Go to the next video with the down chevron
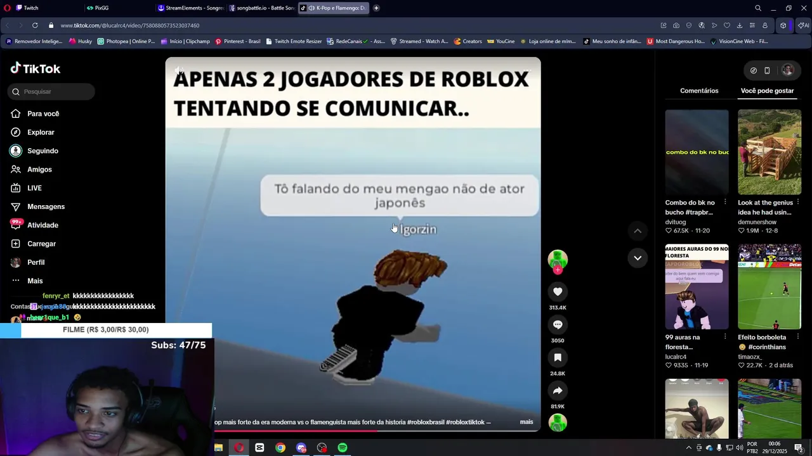Image resolution: width=812 pixels, height=456 pixels. [x=638, y=258]
